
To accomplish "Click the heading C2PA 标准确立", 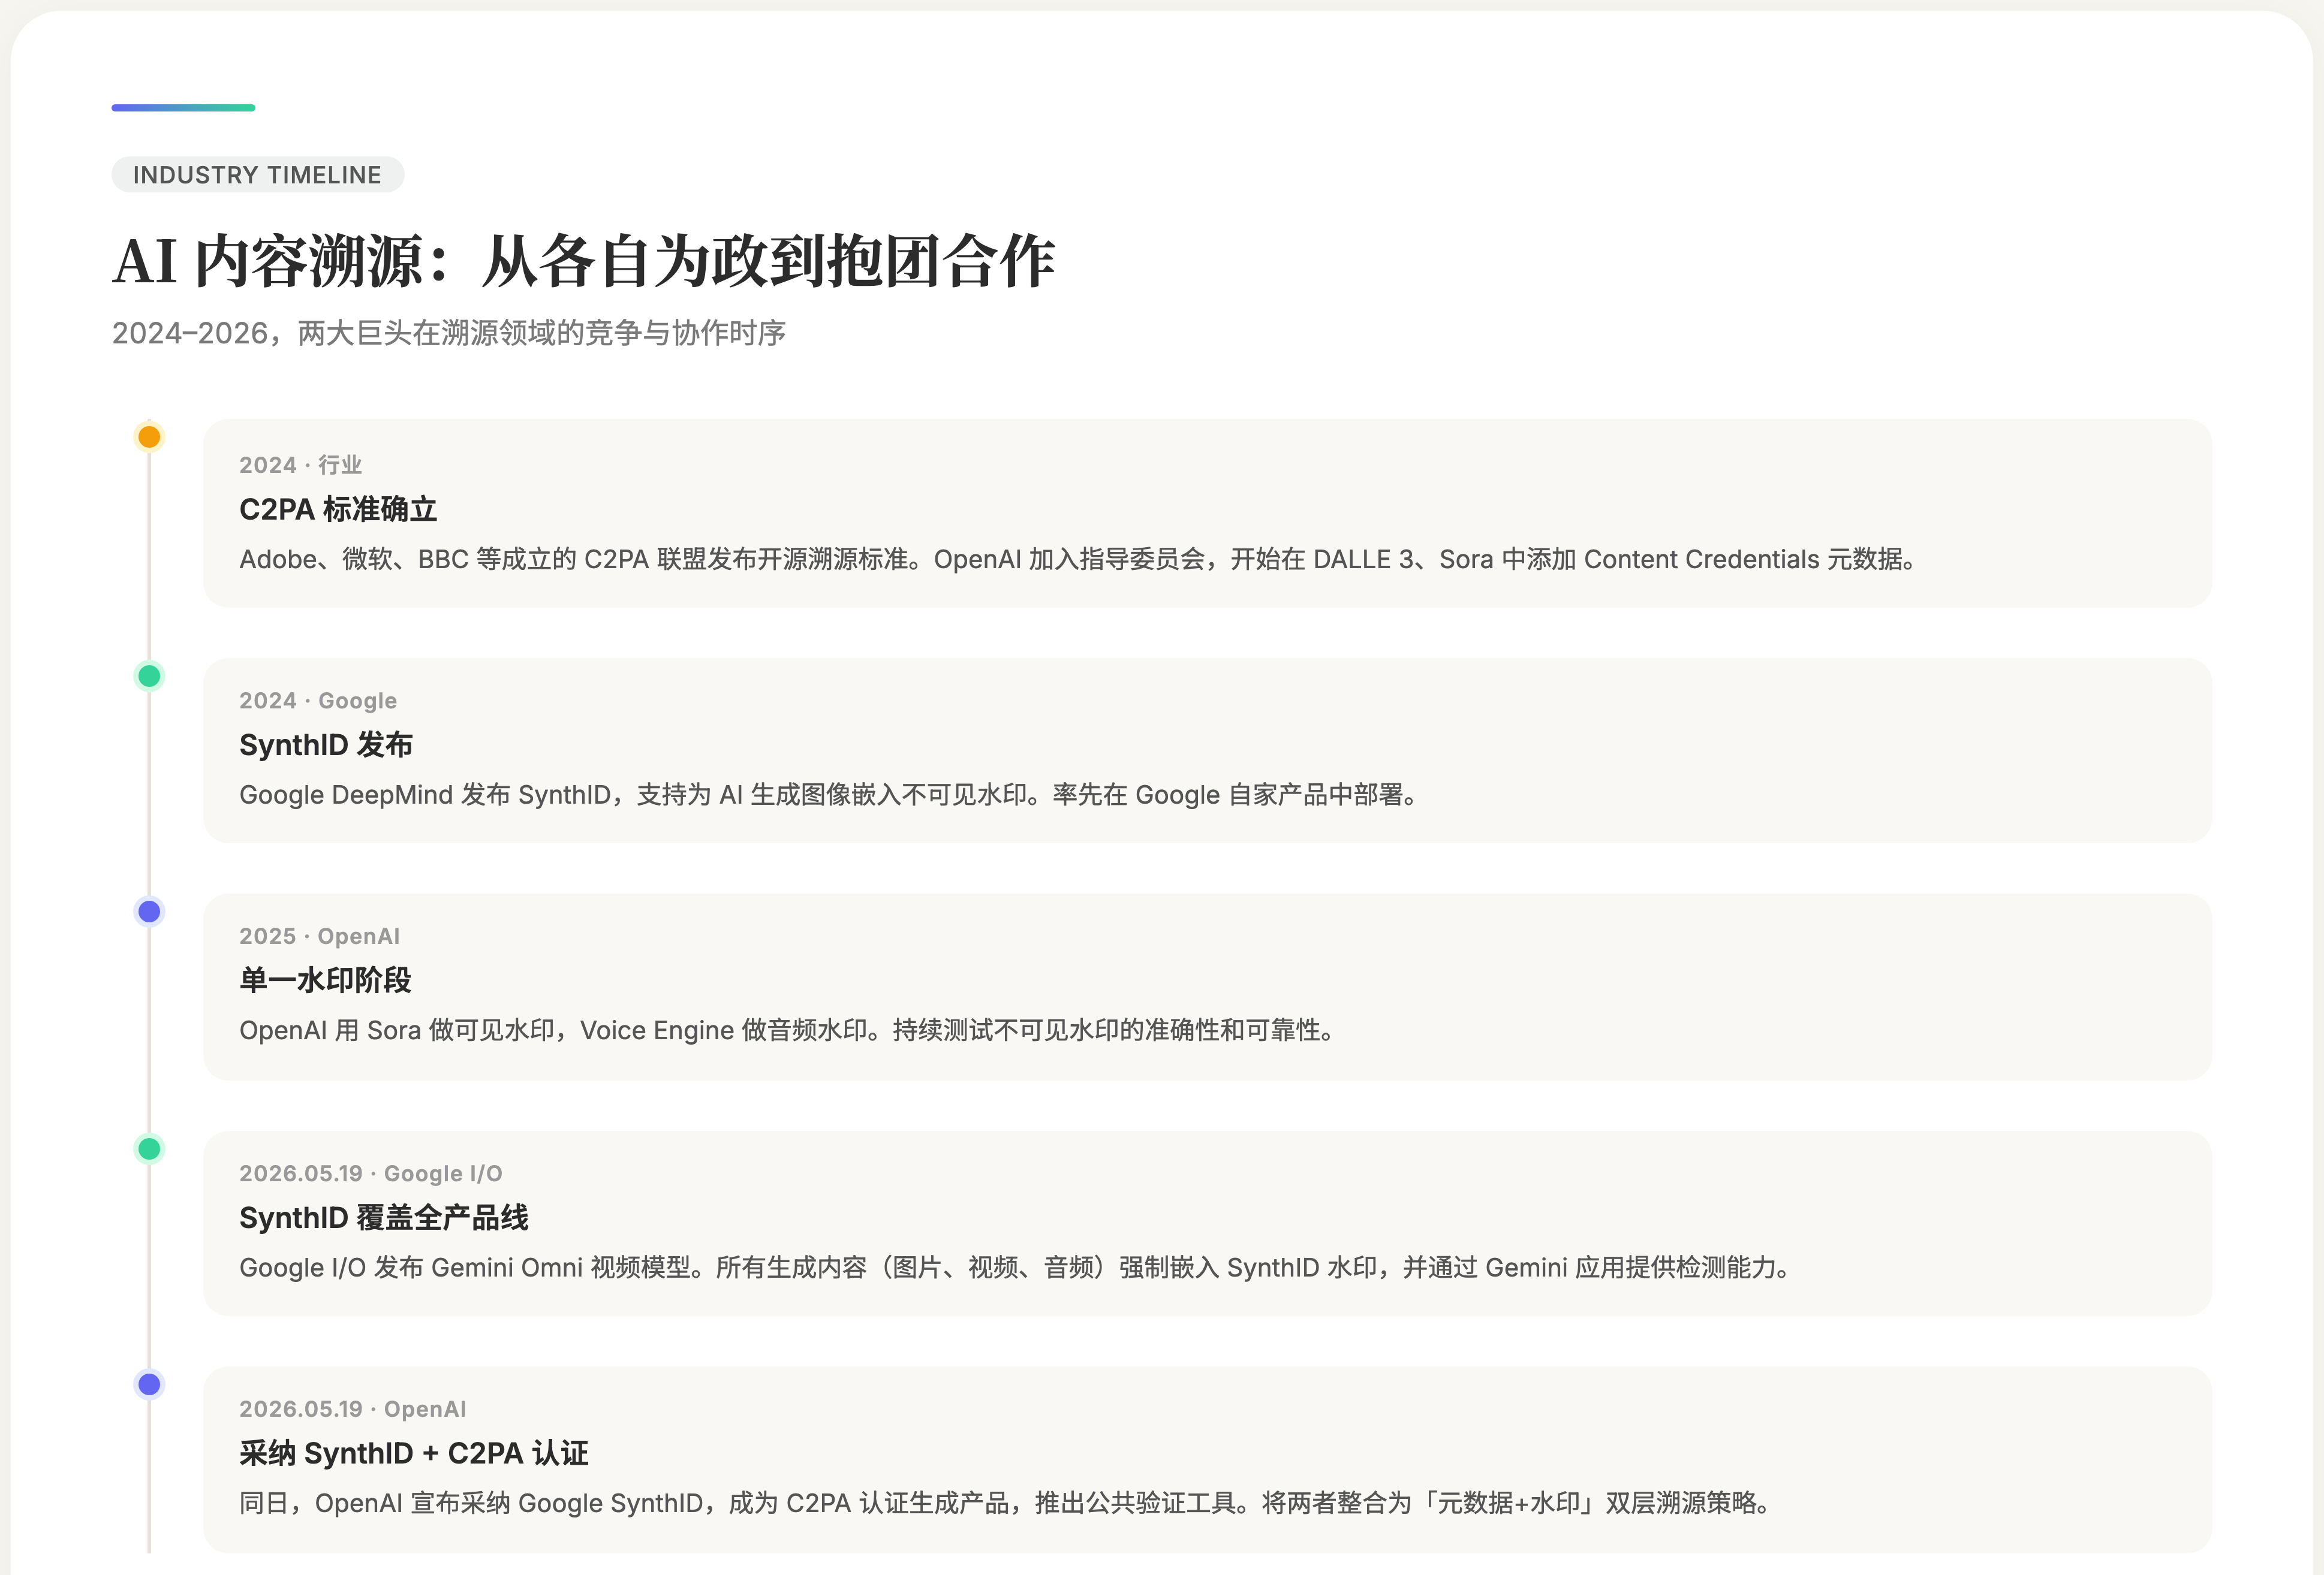I will (338, 509).
